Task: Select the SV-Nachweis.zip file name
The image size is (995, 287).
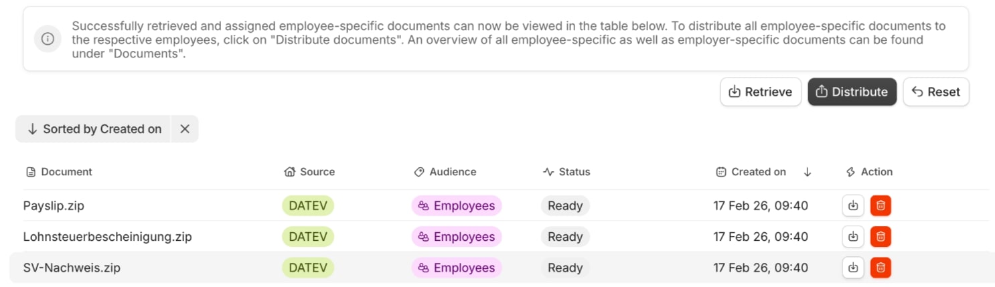Action: tap(72, 268)
